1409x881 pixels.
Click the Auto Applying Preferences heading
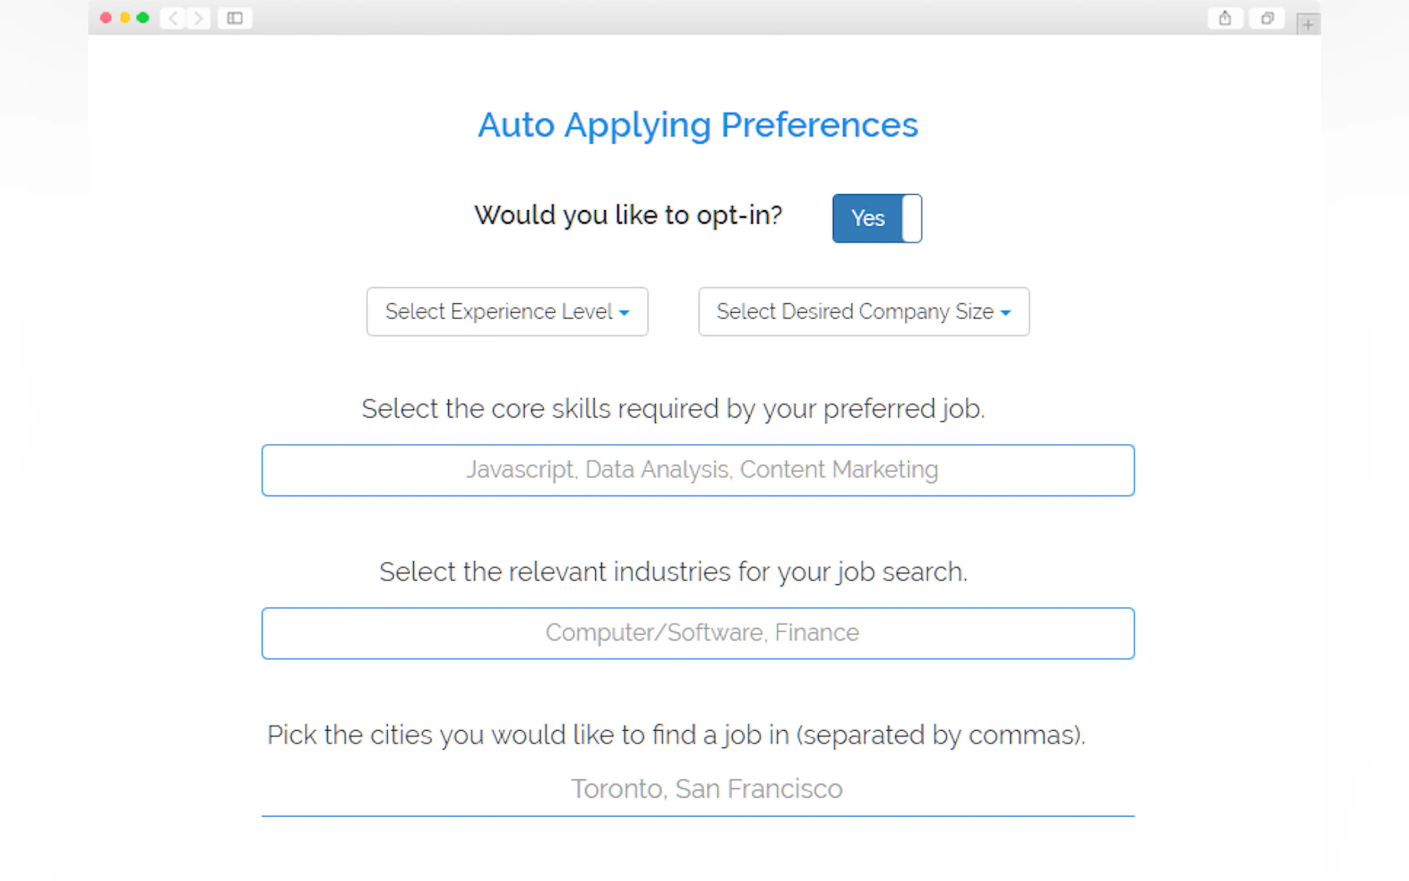point(698,125)
